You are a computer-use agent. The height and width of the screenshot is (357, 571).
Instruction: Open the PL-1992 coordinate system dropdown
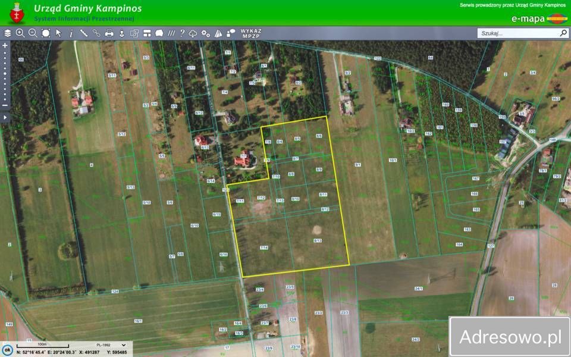point(111,345)
